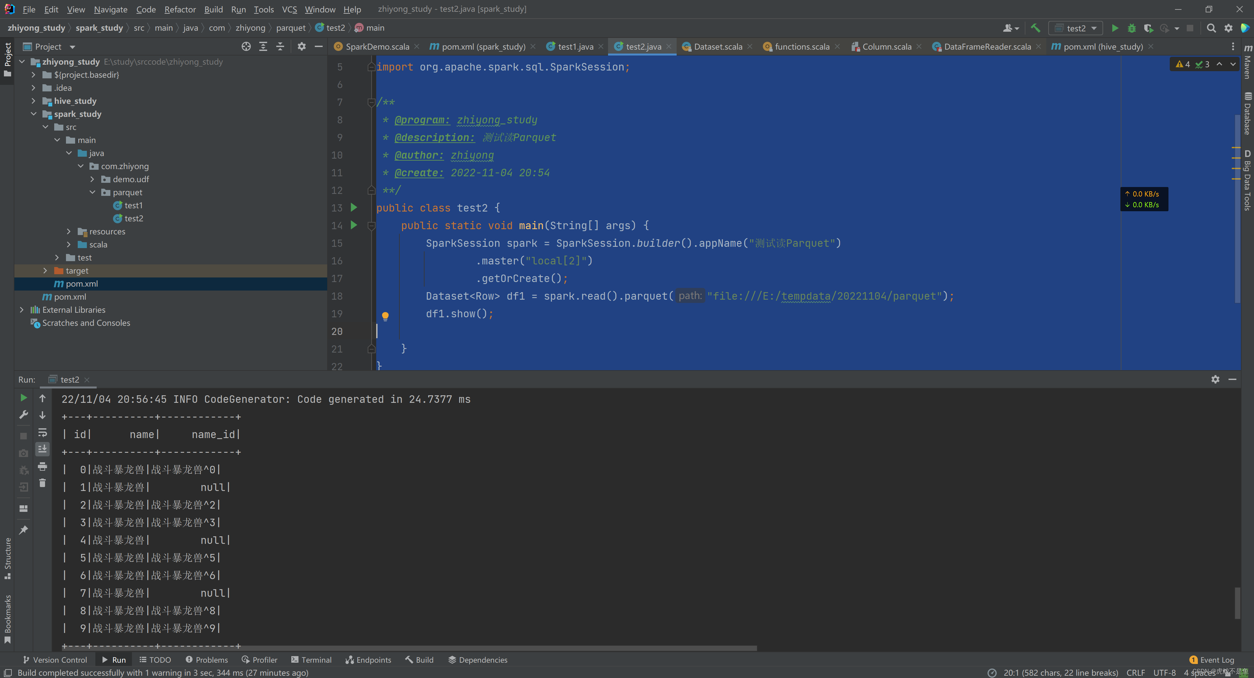The height and width of the screenshot is (678, 1254).
Task: Run test2 with coverage shield icon
Action: [x=1148, y=28]
